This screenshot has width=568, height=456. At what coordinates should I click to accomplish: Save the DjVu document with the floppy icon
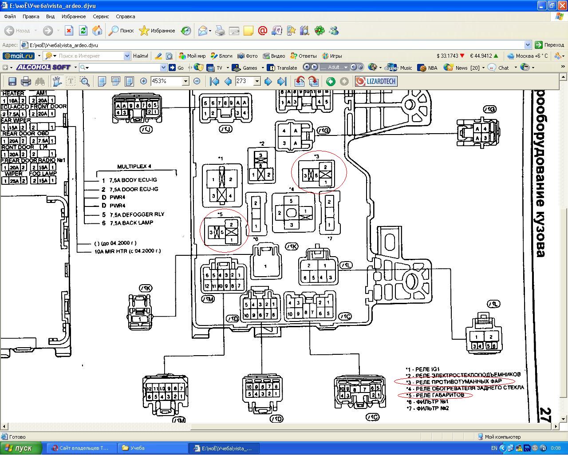(12, 81)
